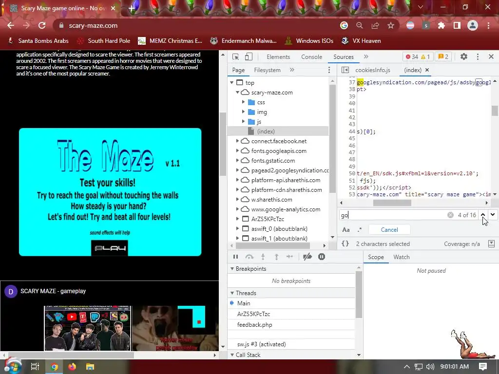Open the VX Heaven bookmark
499x374 pixels.
(361, 41)
